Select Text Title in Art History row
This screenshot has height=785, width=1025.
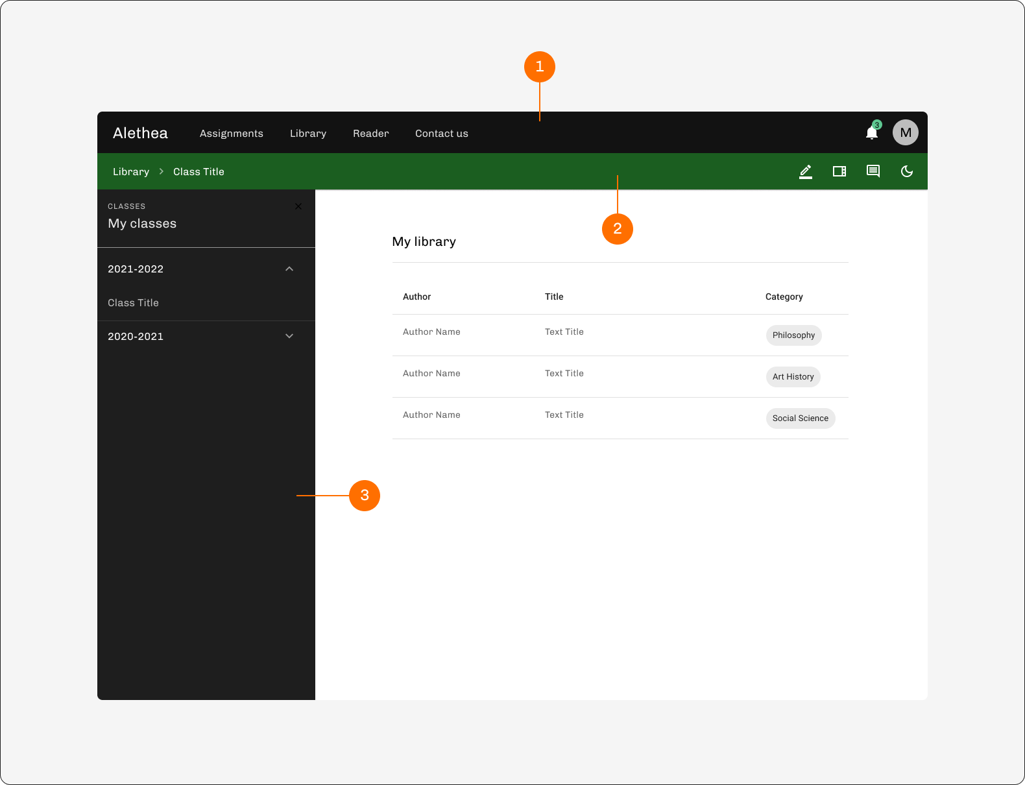[564, 373]
